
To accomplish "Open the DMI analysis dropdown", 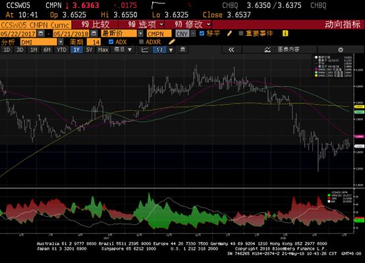I will click(61, 42).
